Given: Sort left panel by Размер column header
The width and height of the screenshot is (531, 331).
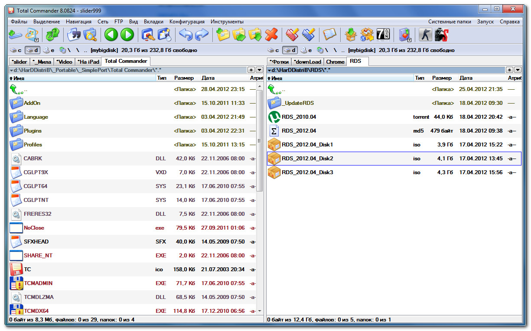Looking at the screenshot, I should click(x=184, y=78).
